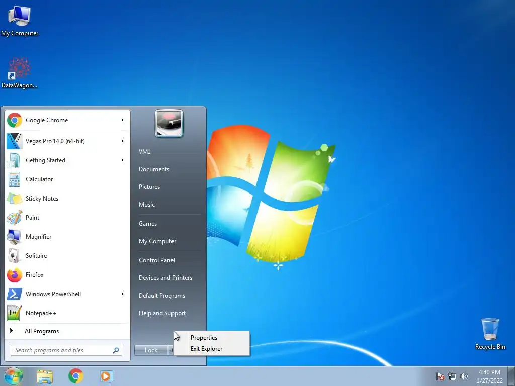Open Windows Media Player taskbar icon
515x386 pixels.
coord(106,376)
